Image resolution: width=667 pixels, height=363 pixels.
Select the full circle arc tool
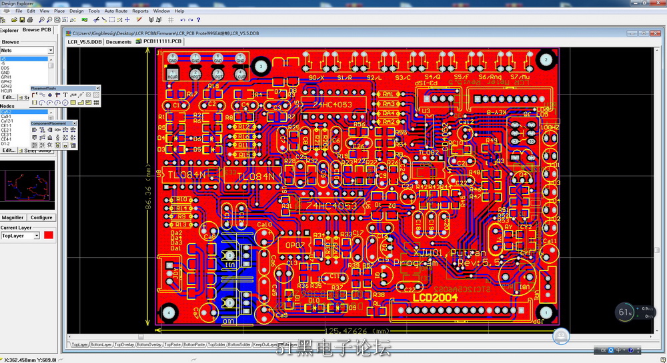[65, 103]
